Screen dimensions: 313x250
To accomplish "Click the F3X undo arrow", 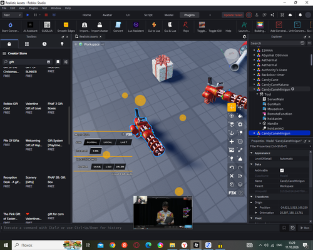I will (x=232, y=167).
